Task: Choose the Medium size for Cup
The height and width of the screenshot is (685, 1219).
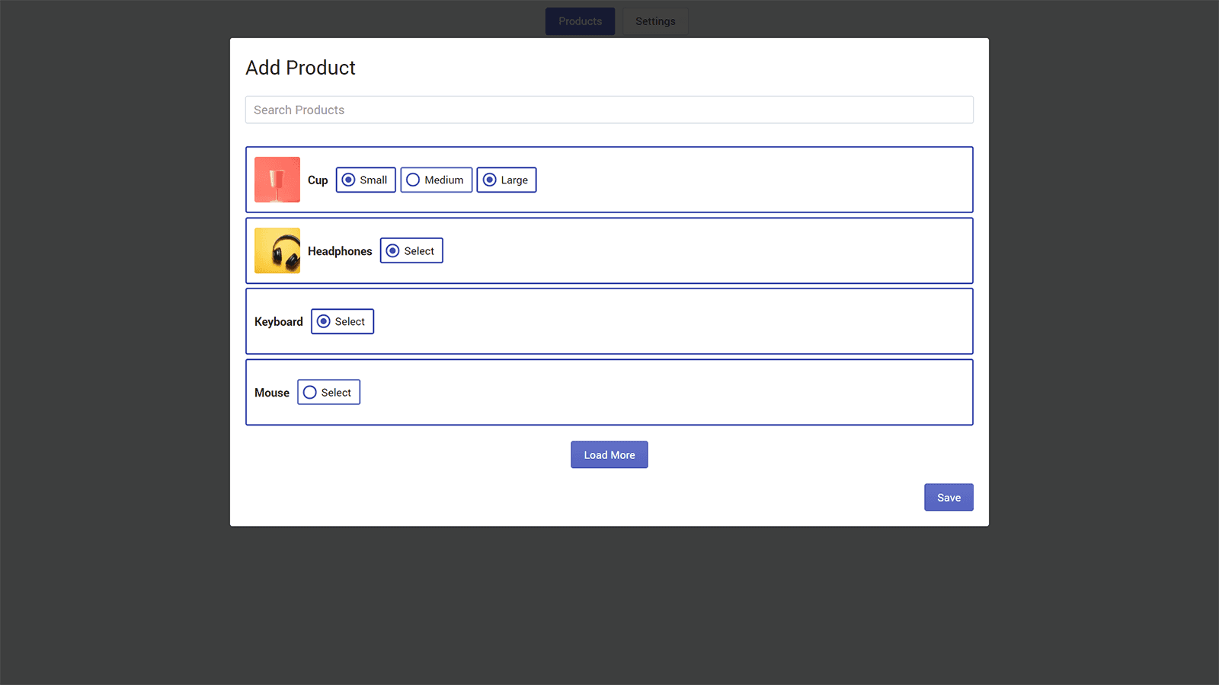Action: [414, 180]
